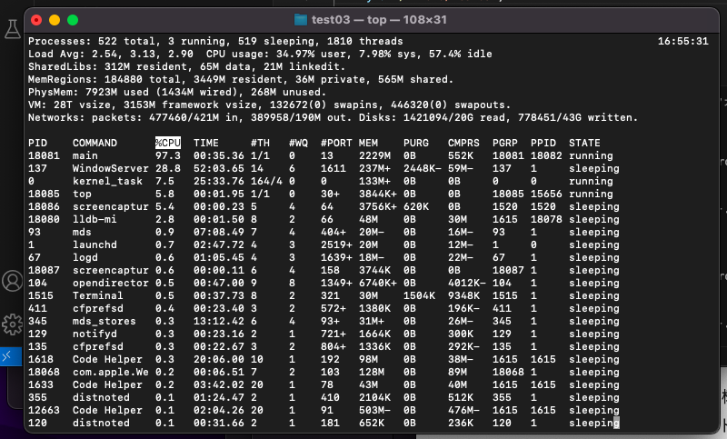Click the test03 folder icon in title bar
The image size is (727, 439).
(x=301, y=20)
